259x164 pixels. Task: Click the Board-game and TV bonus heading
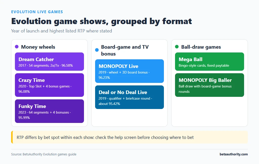[x=125, y=50]
